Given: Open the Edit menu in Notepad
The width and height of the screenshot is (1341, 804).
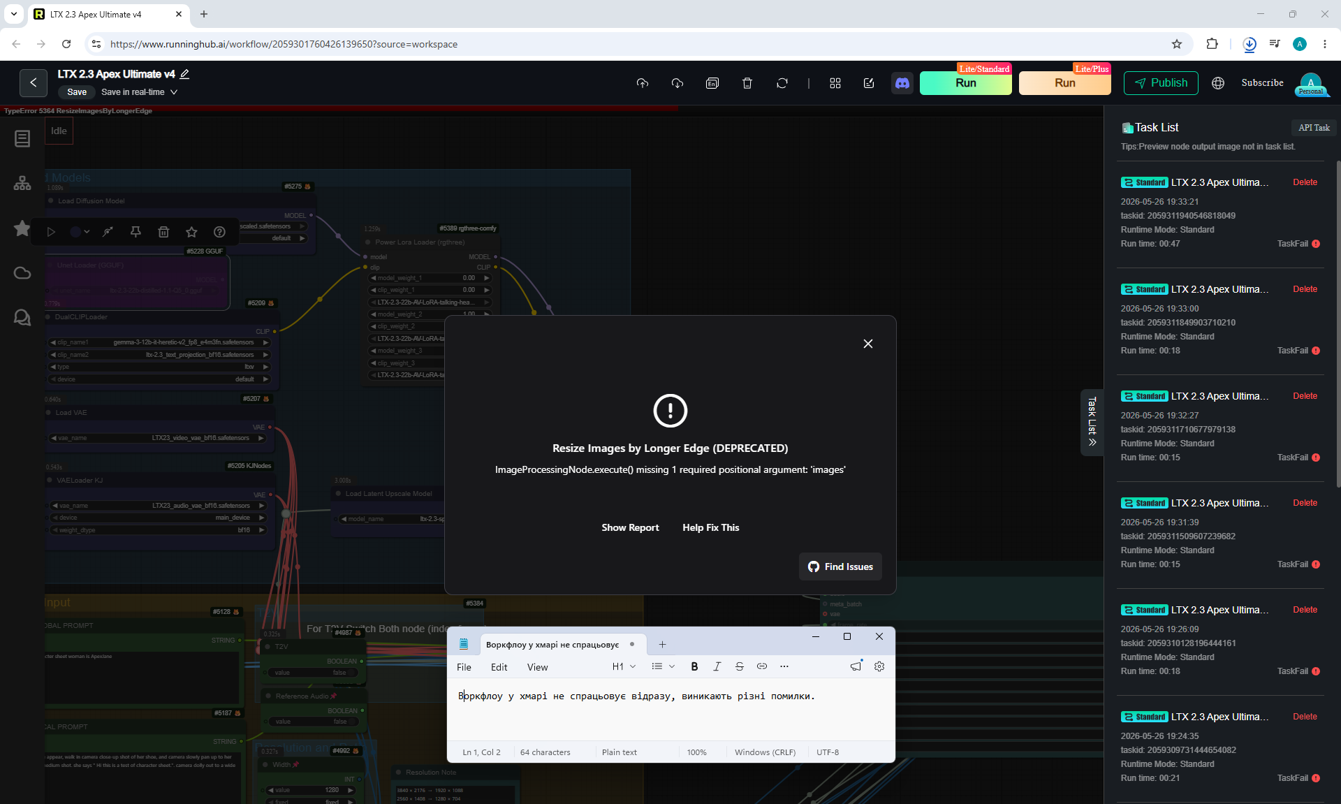Looking at the screenshot, I should pos(499,667).
